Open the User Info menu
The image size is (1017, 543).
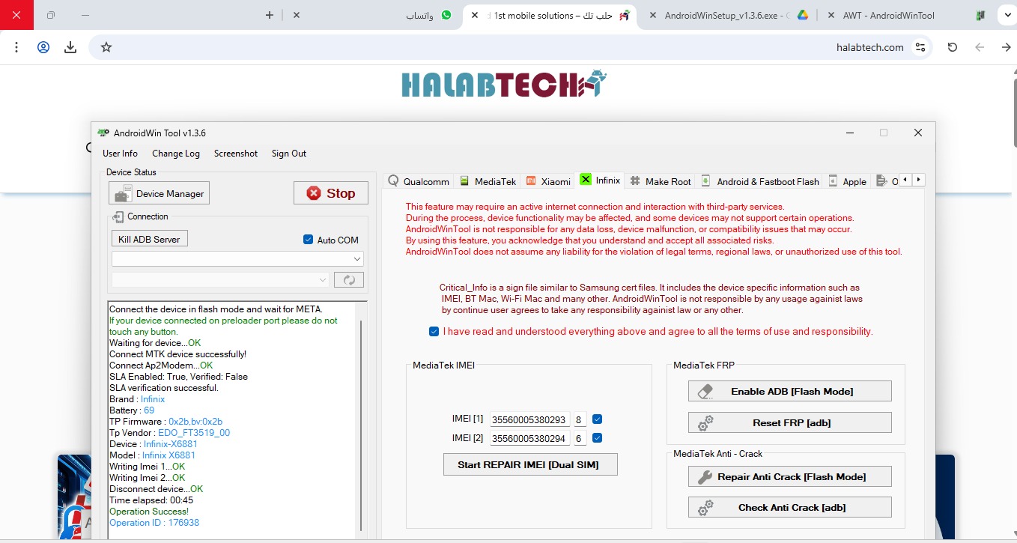click(x=120, y=154)
